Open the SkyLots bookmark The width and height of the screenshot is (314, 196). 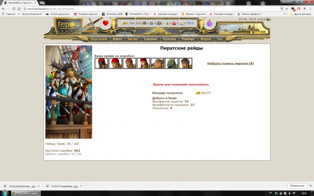(194, 14)
